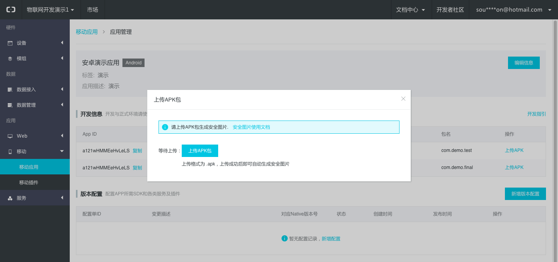Open the 文档中心 dropdown menu
558x262 pixels.
tap(411, 10)
